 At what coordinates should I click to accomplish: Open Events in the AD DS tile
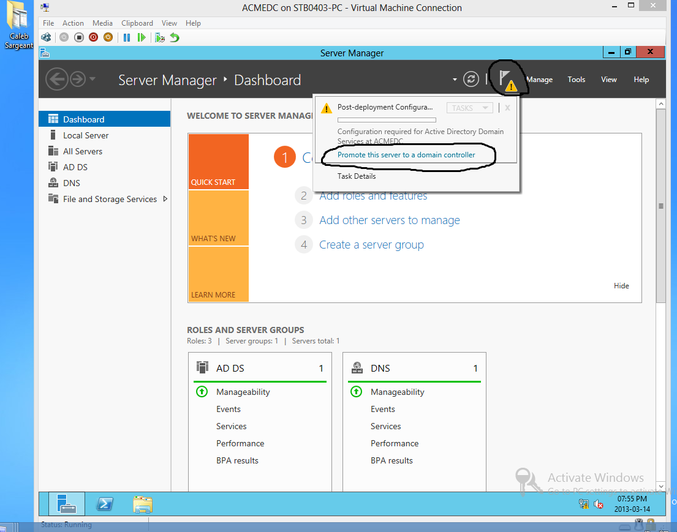coord(229,409)
